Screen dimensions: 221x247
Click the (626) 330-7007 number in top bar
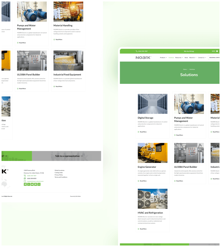coord(143,51)
